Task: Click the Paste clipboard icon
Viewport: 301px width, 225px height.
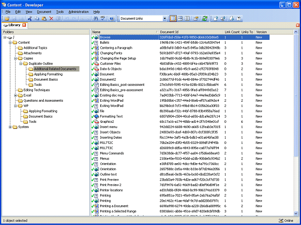Action: click(44, 19)
